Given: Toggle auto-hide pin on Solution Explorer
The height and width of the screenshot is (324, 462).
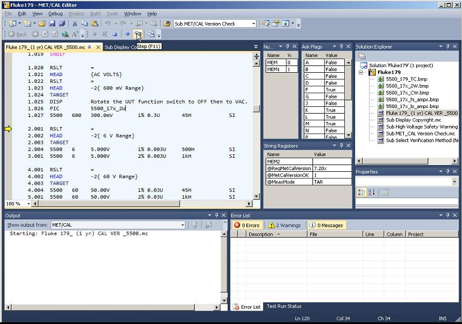Looking at the screenshot, I should [x=447, y=46].
